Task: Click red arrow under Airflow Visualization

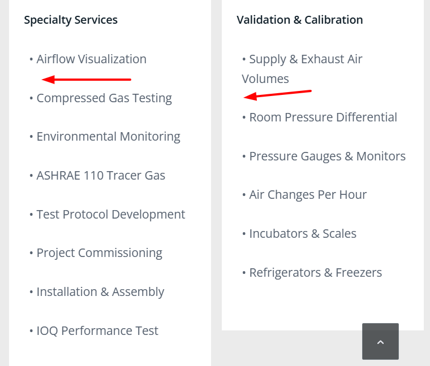Action: (x=87, y=80)
